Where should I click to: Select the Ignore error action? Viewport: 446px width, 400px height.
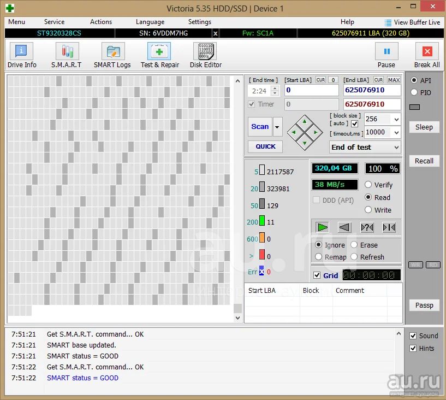318,245
